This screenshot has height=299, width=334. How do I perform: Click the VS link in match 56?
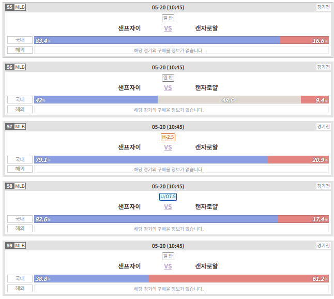pos(168,88)
